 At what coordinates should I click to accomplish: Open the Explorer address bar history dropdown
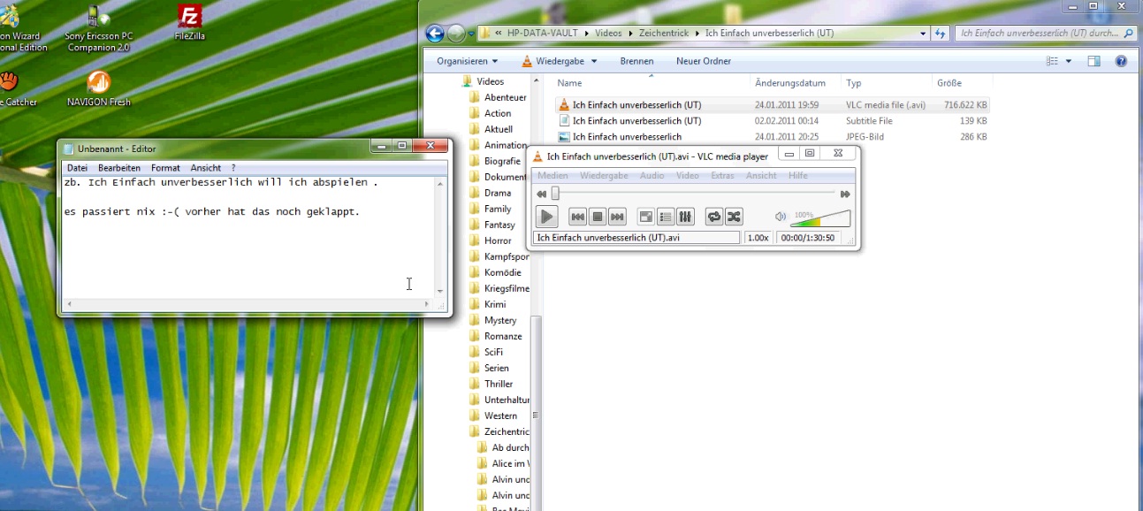pos(923,34)
